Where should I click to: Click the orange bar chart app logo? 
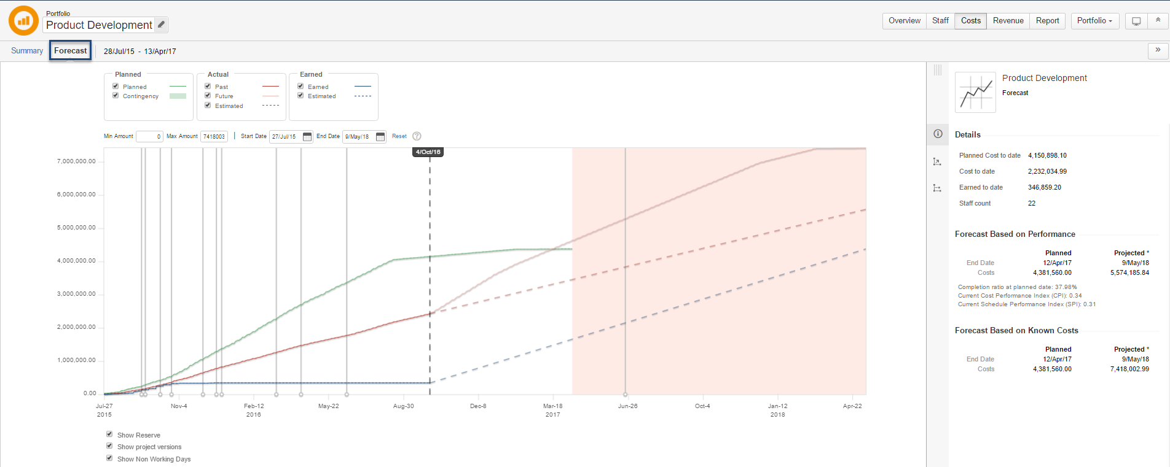click(x=23, y=21)
